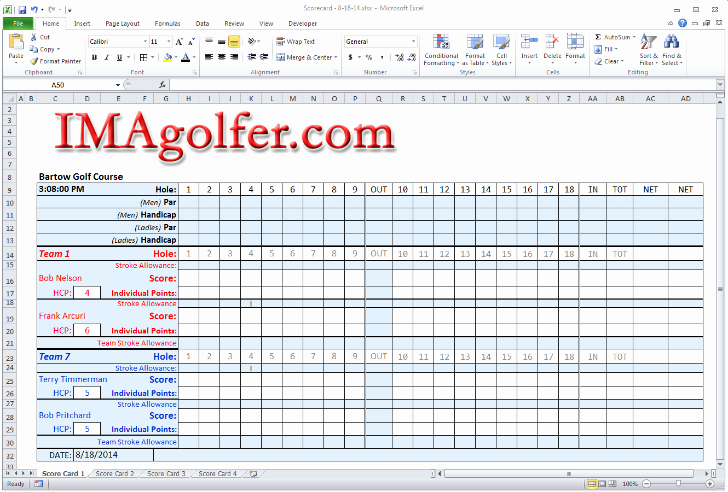Open the Calibri font name dropdown

(x=145, y=42)
